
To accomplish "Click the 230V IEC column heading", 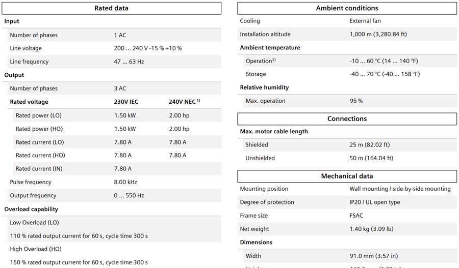I will click(x=126, y=102).
